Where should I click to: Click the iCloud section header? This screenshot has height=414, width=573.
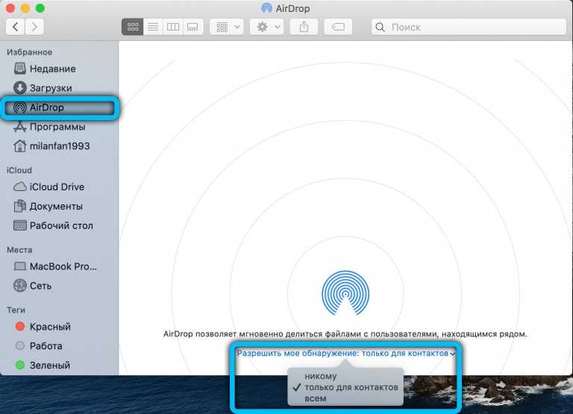pos(19,170)
